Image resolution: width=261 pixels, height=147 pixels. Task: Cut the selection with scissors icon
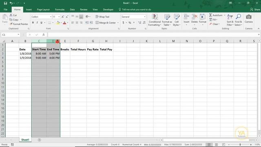click(13, 15)
